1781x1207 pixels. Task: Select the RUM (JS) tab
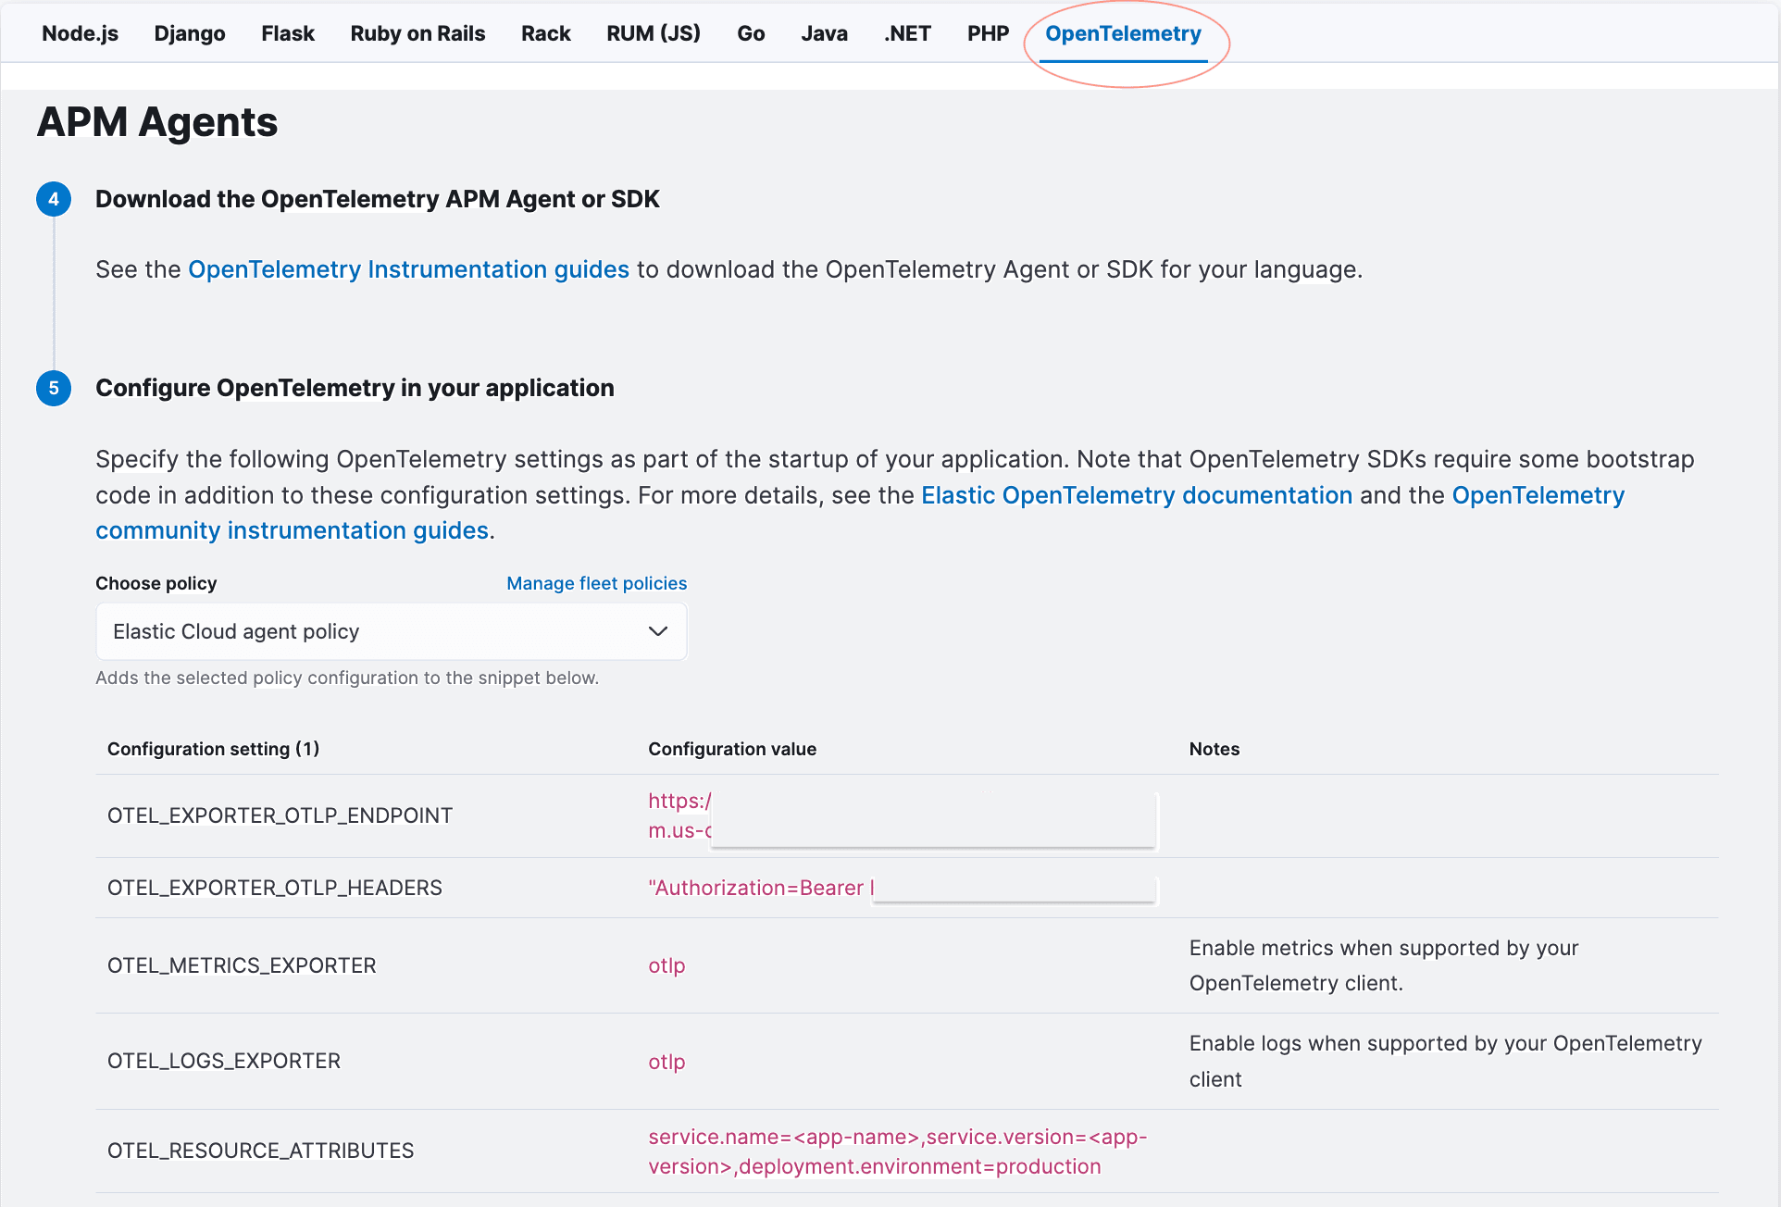point(654,33)
